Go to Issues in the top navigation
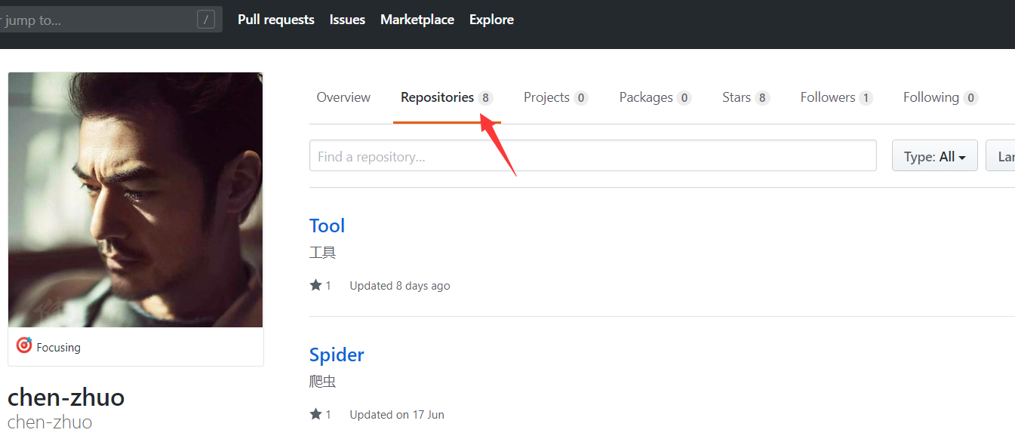 (347, 20)
